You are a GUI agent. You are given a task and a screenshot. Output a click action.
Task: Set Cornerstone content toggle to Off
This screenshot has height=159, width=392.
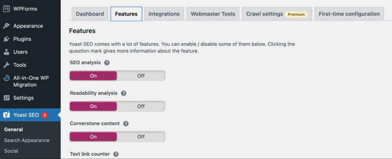(141, 137)
